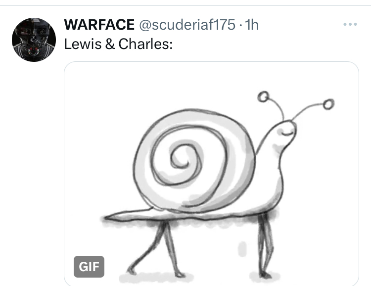The height and width of the screenshot is (286, 371).
Task: Click the shadow under the snail's rear feet
Action: click(156, 278)
